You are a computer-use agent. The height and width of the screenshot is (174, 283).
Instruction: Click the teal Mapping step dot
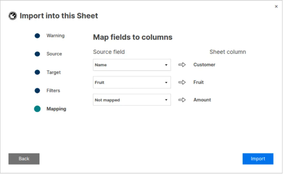pos(37,109)
